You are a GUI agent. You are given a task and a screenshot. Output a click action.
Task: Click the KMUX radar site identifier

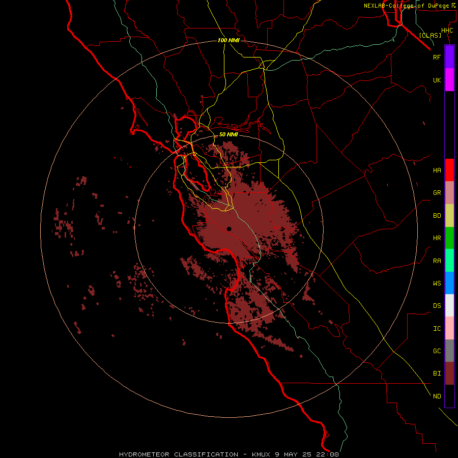(x=262, y=454)
